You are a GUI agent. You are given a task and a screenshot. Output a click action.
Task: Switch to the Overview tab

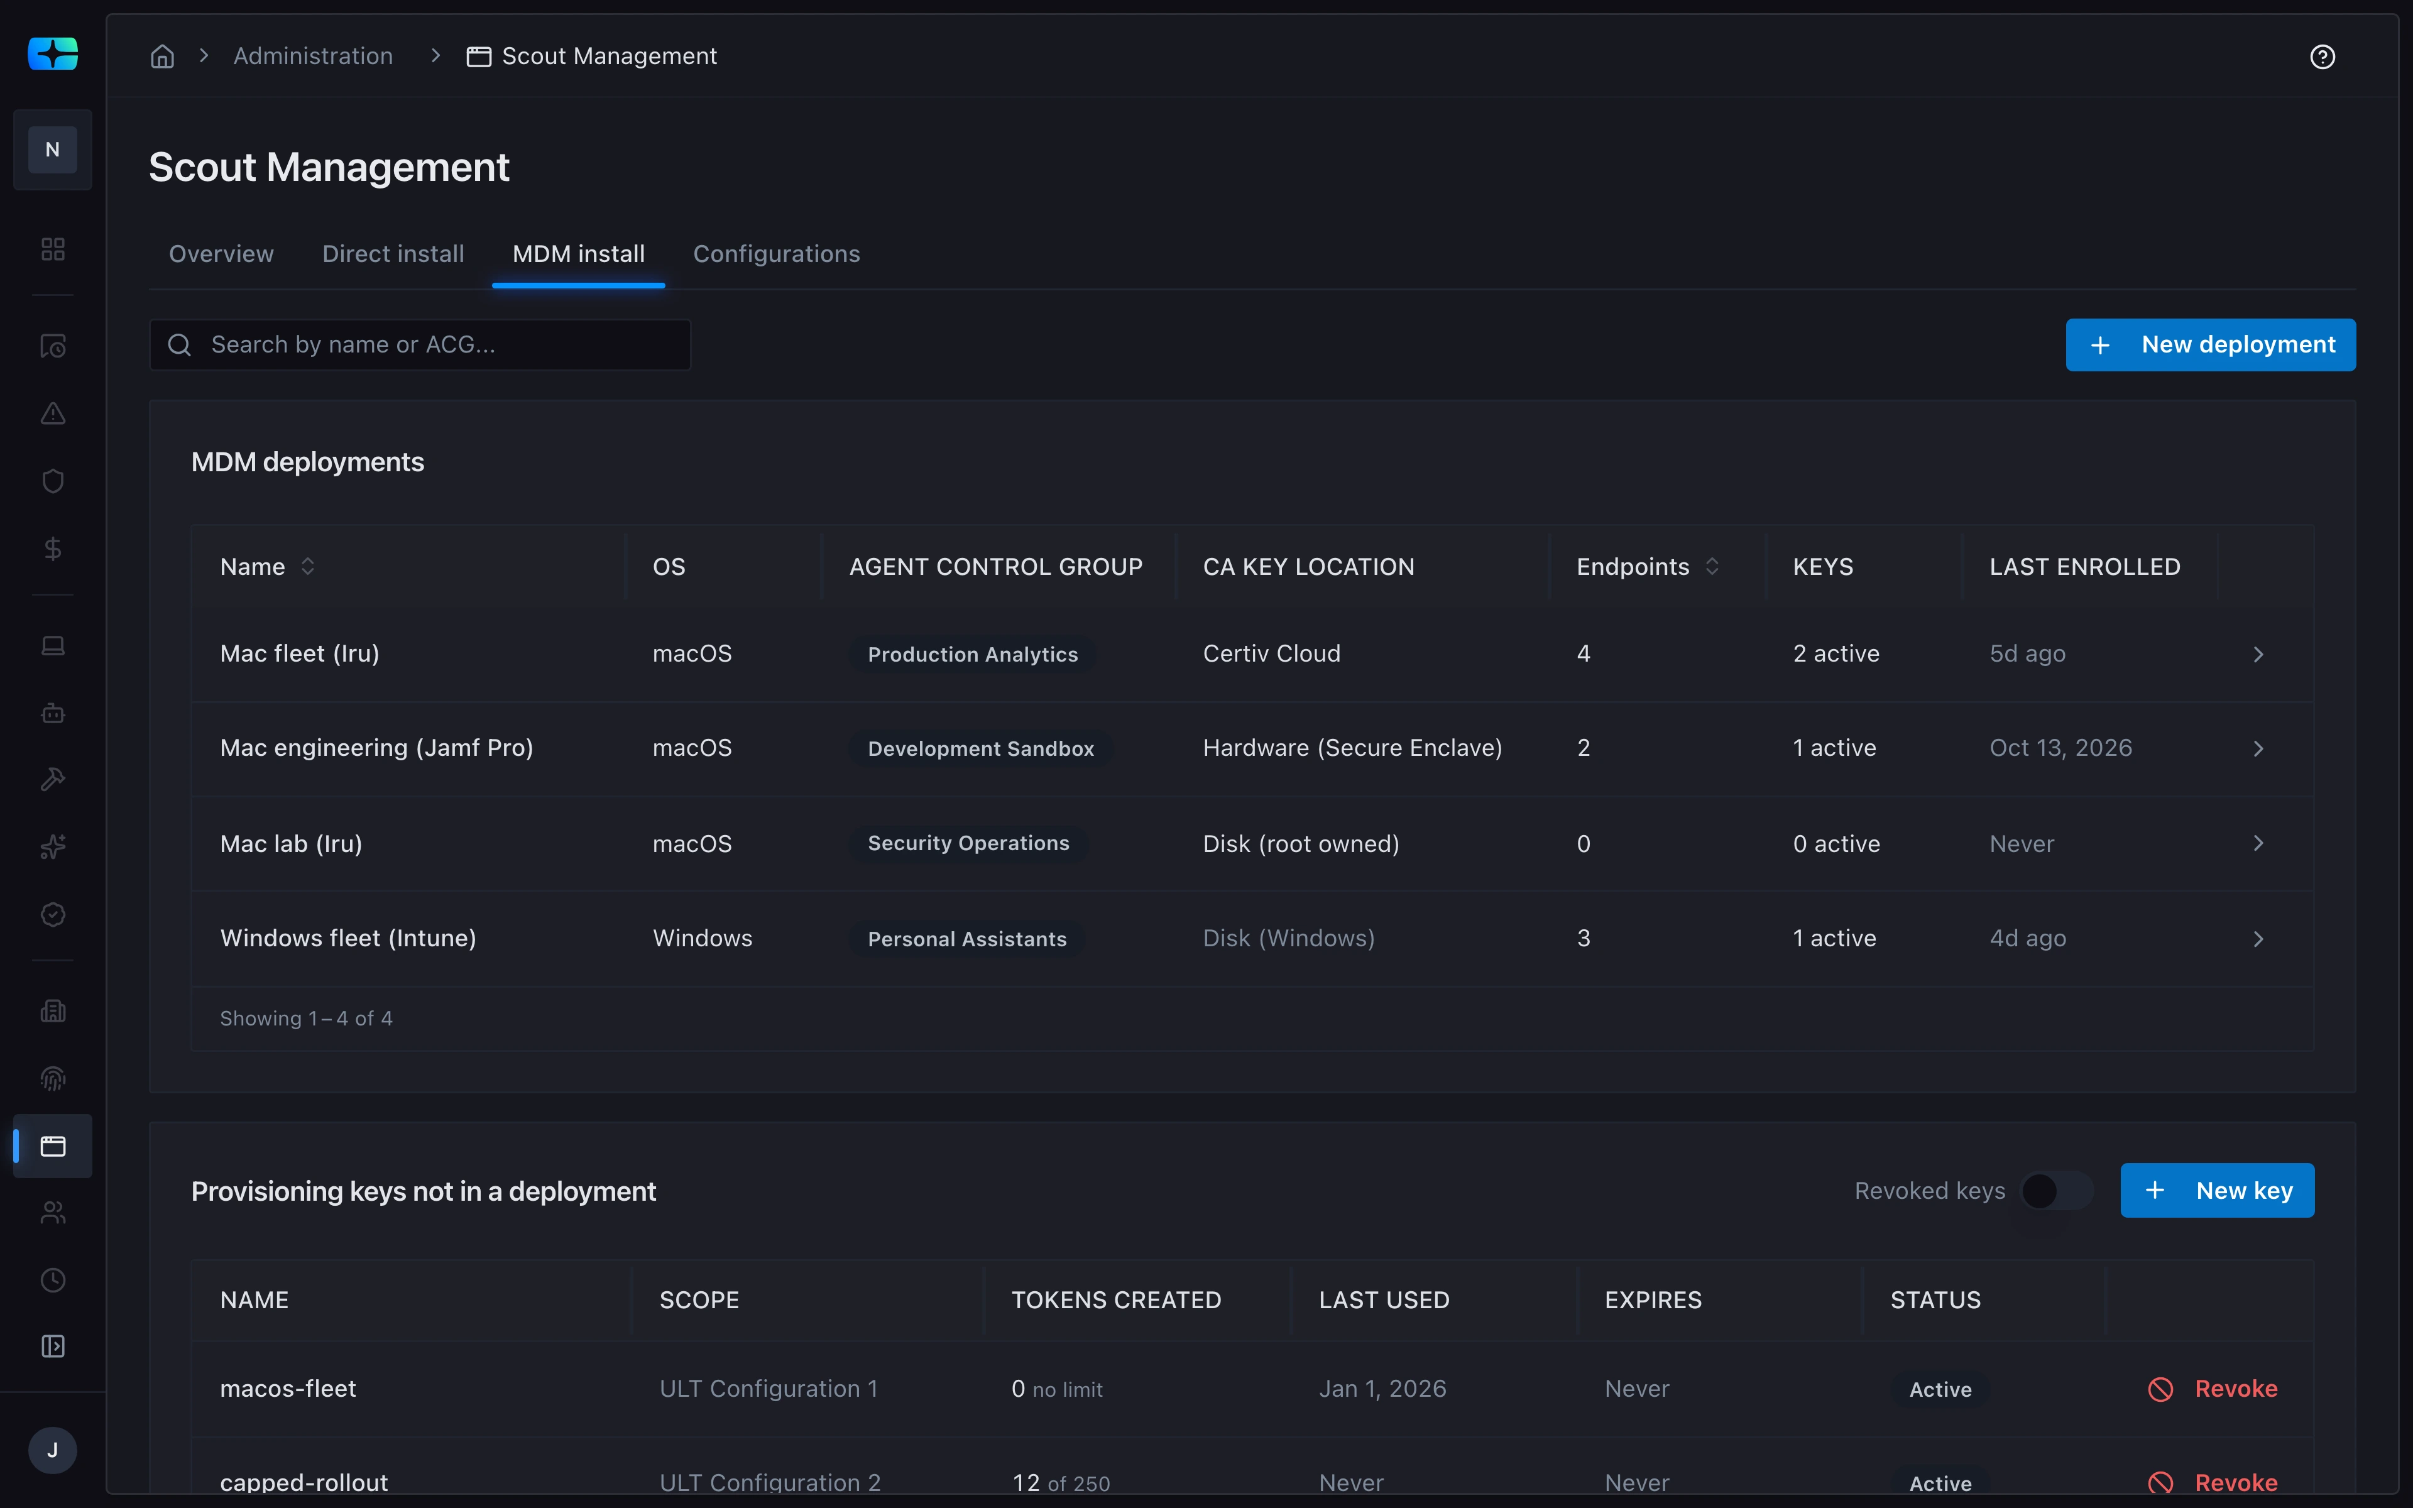221,254
